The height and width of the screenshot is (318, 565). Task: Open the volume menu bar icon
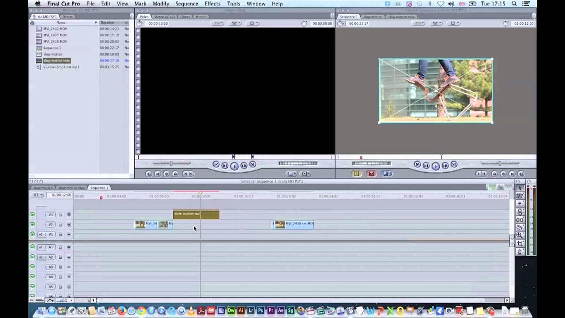click(451, 4)
